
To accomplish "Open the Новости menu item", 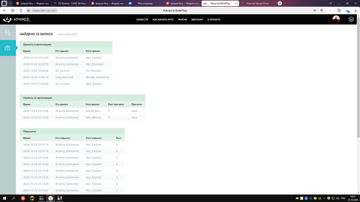I will pos(142,20).
